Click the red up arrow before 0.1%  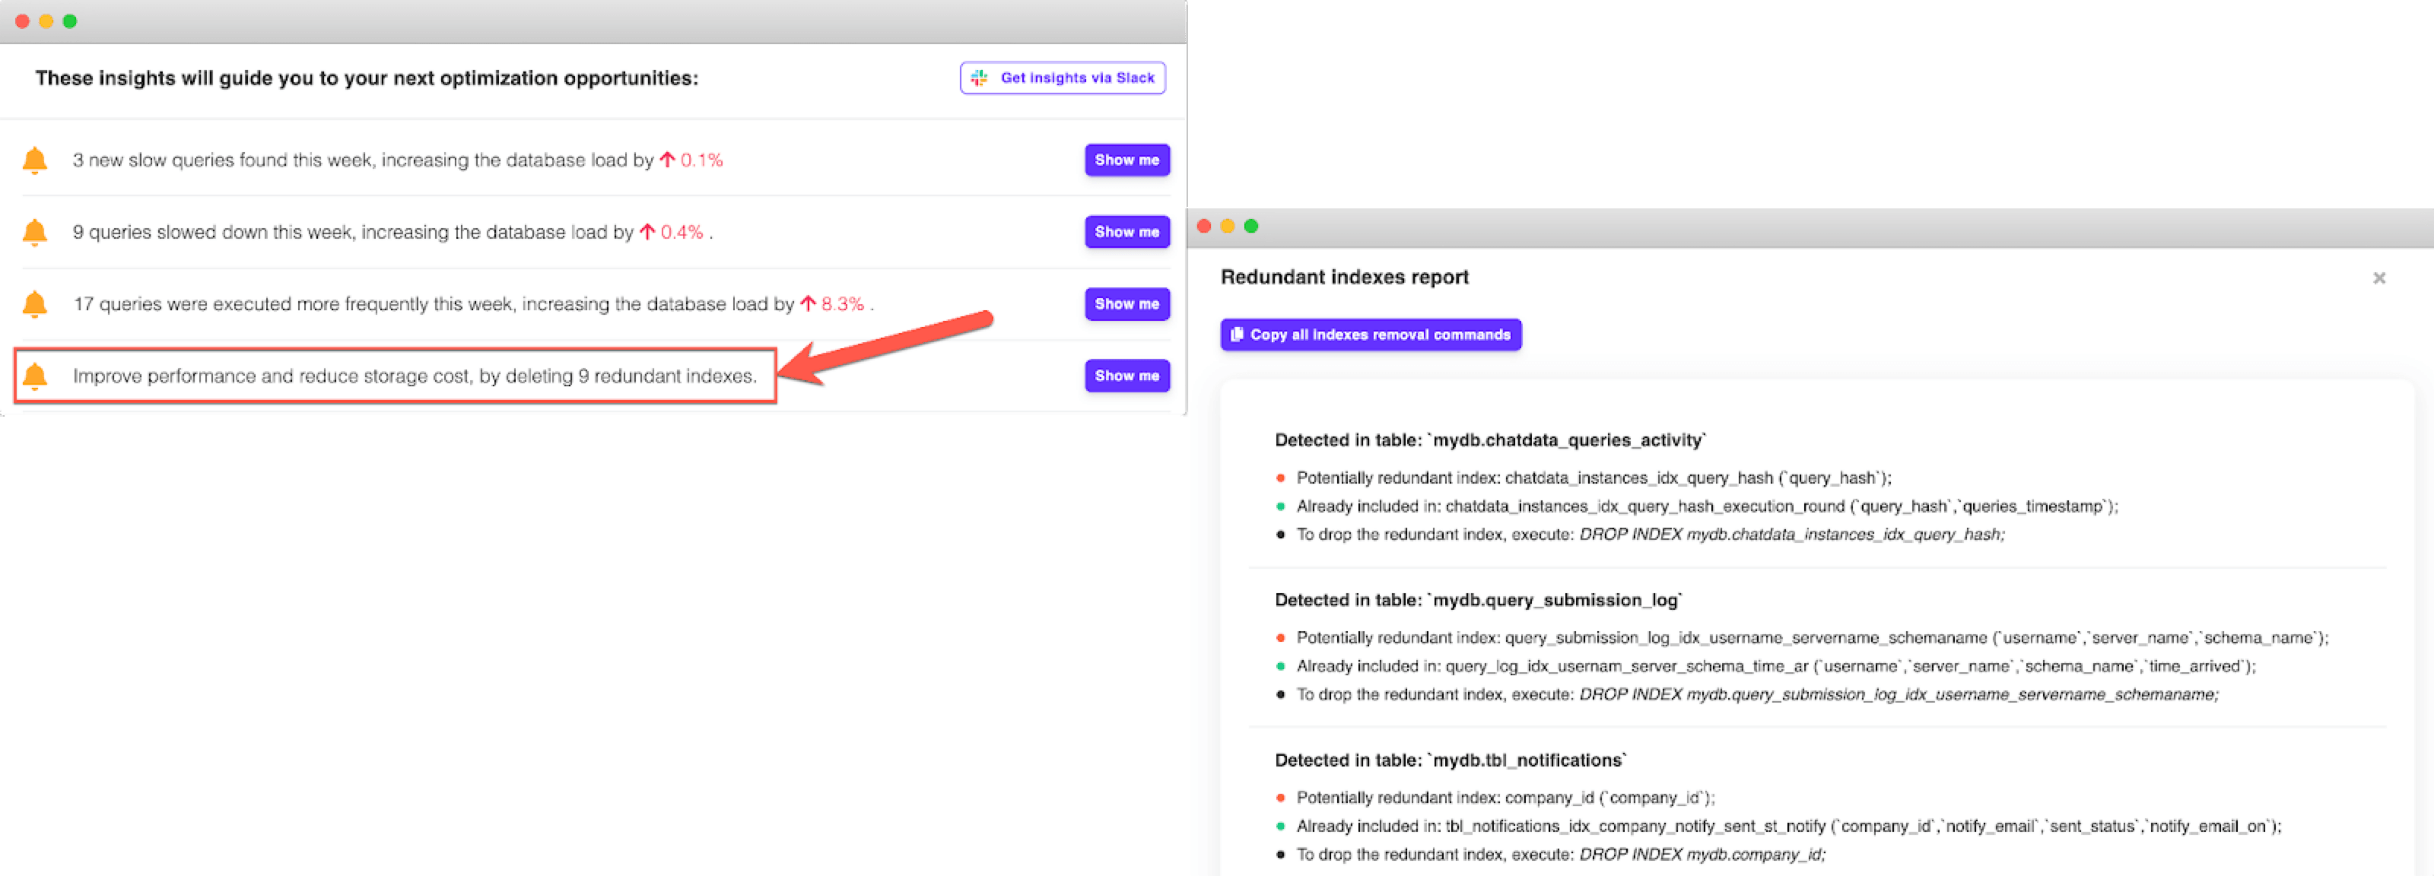tap(667, 160)
